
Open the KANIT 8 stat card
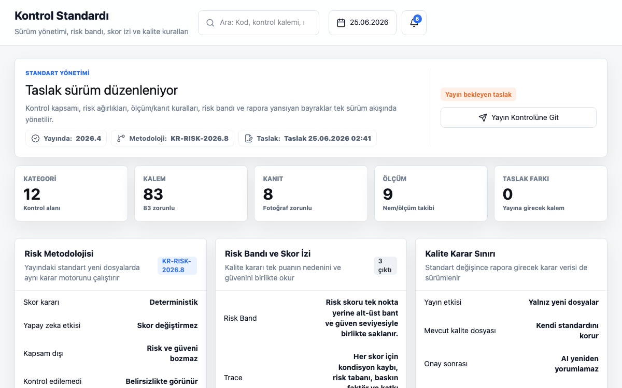(x=311, y=193)
